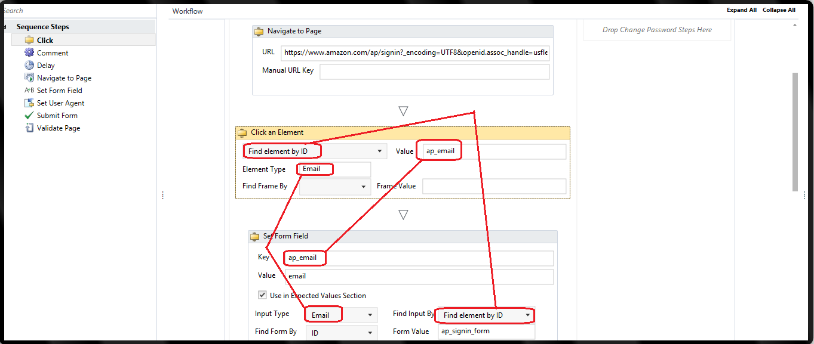
Task: Open the Find element by ID dropdown
Action: pyautogui.click(x=315, y=151)
